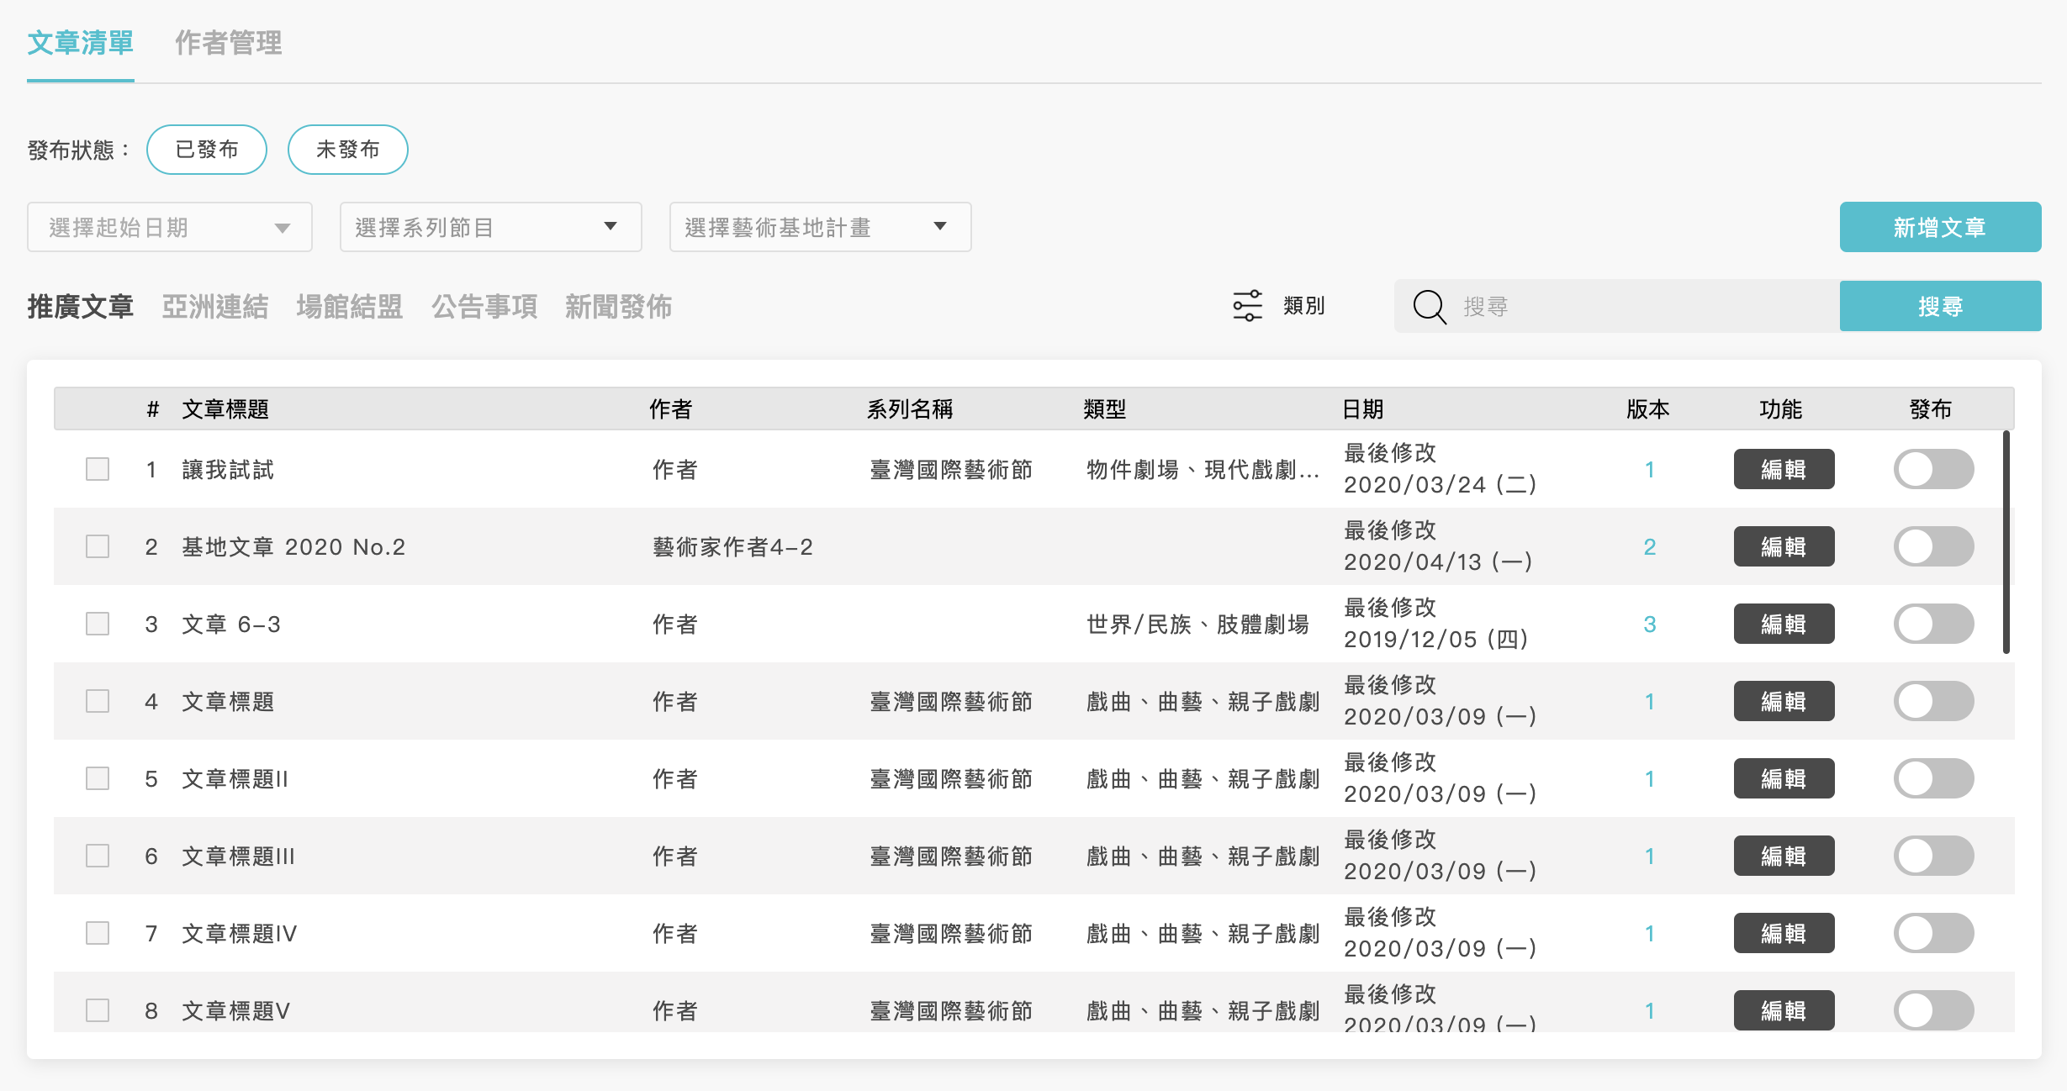Open the 新聞發佈 category tab

click(x=618, y=307)
